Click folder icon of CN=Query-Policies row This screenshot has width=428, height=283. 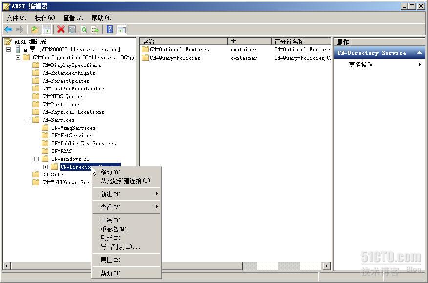point(145,58)
